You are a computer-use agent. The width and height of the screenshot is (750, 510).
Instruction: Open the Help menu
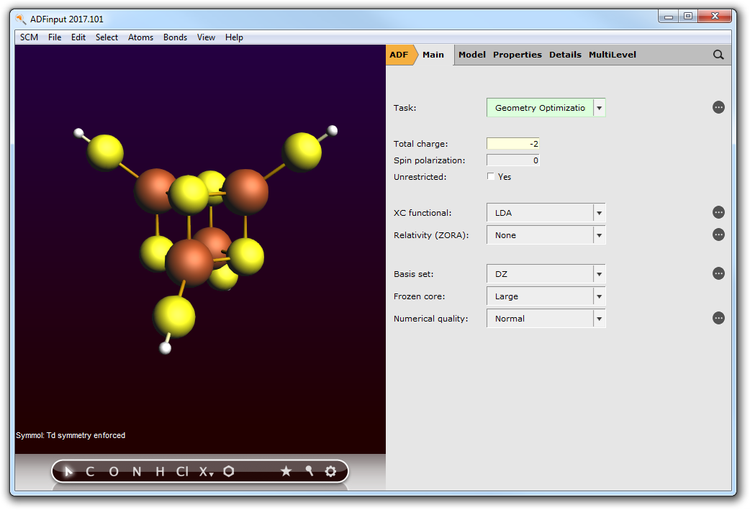(x=235, y=37)
